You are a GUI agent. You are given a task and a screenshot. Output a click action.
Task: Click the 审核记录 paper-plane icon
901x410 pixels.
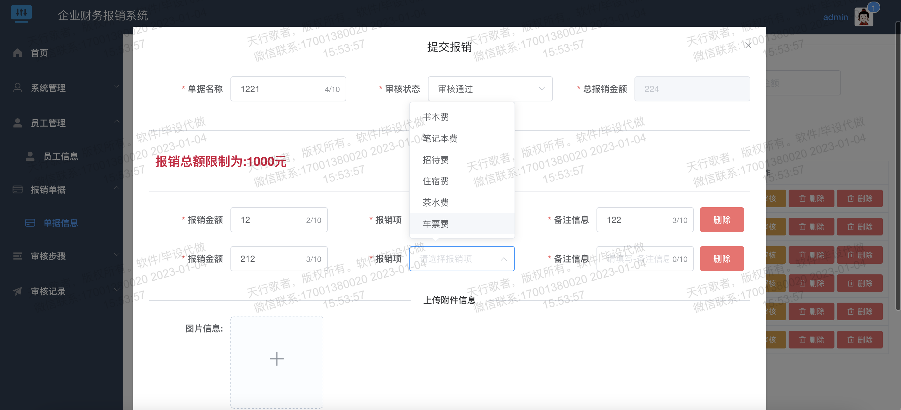[x=17, y=291]
